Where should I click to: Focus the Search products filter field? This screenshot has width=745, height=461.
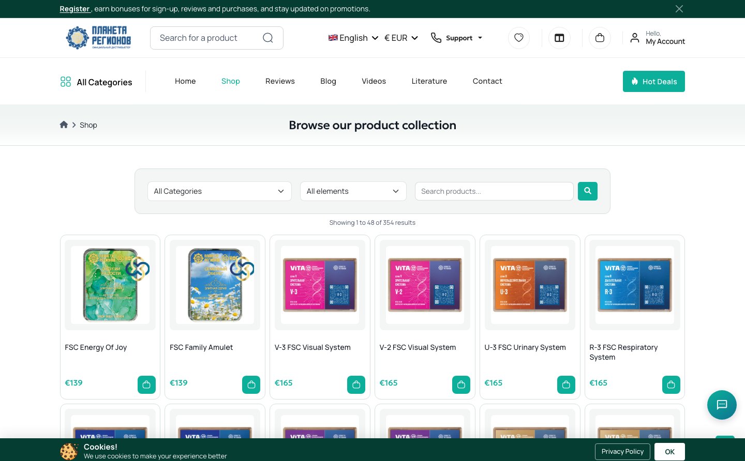(x=494, y=191)
